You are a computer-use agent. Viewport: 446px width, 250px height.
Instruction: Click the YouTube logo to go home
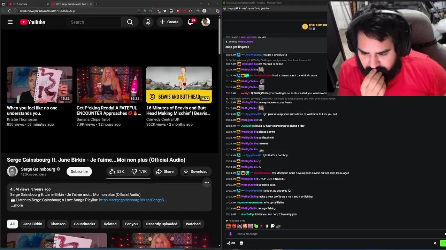pyautogui.click(x=32, y=22)
